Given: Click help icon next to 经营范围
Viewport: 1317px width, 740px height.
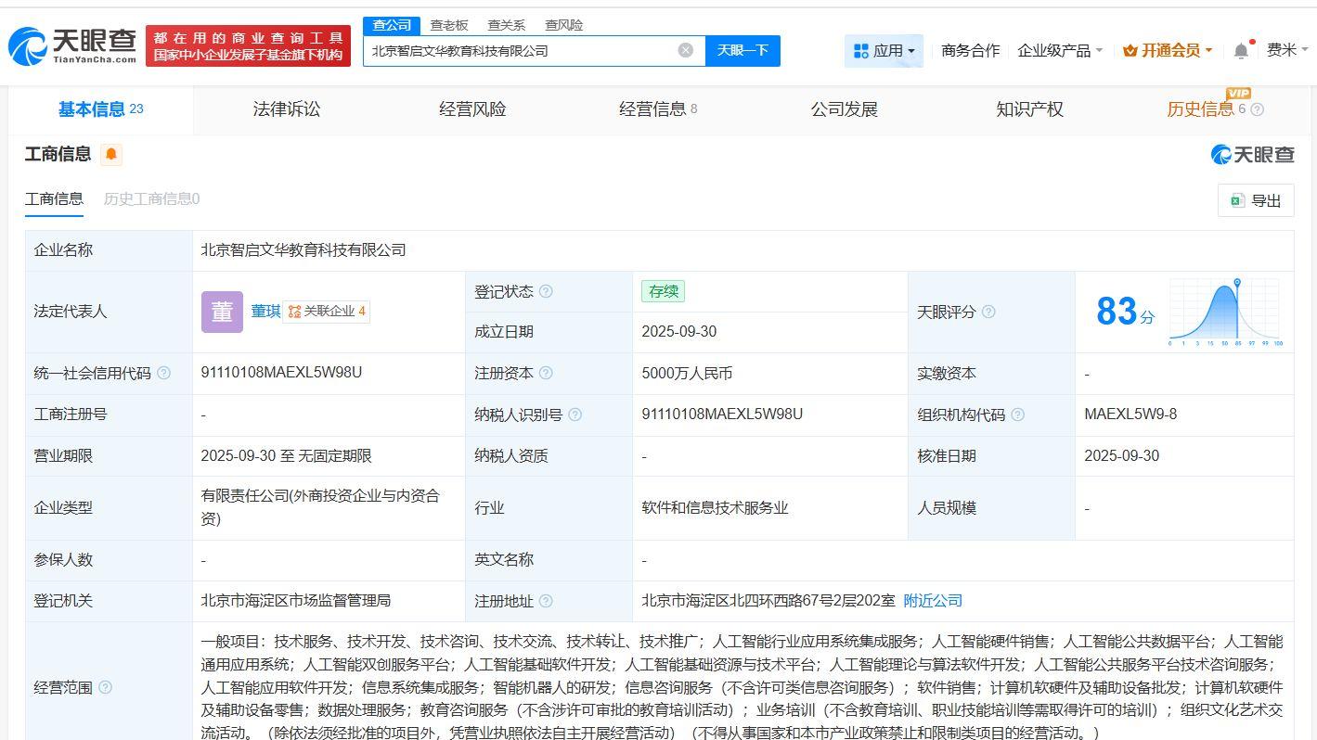Looking at the screenshot, I should pyautogui.click(x=105, y=687).
